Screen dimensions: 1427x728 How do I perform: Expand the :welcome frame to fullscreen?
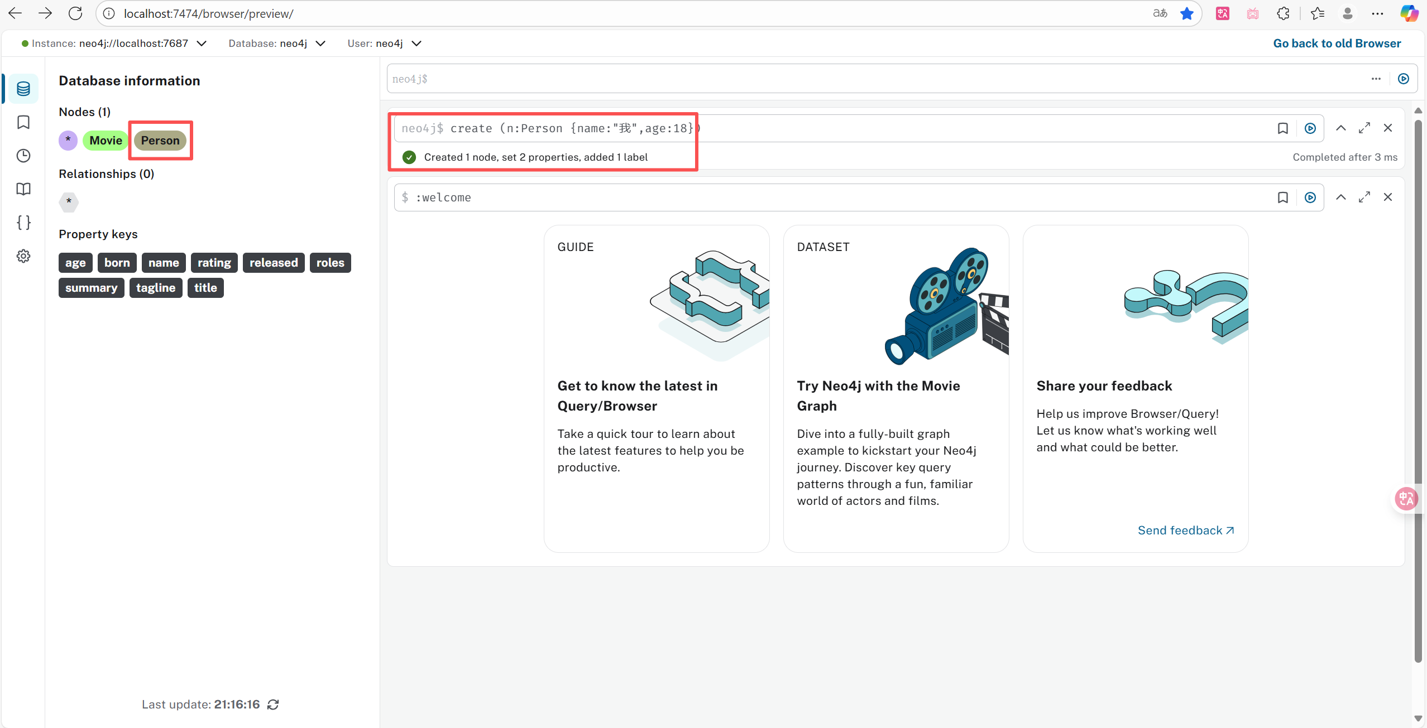(1364, 197)
